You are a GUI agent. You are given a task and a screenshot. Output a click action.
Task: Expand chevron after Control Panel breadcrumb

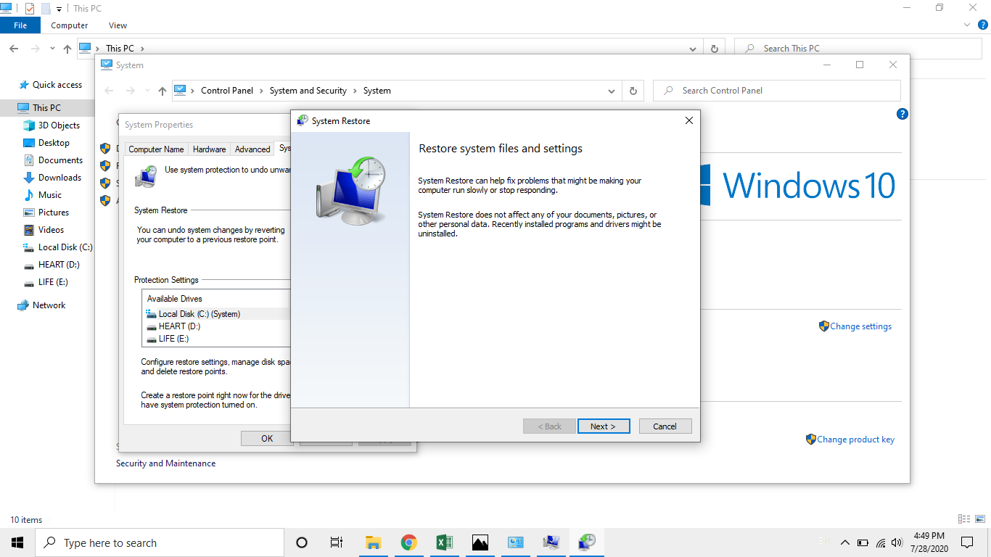click(262, 91)
